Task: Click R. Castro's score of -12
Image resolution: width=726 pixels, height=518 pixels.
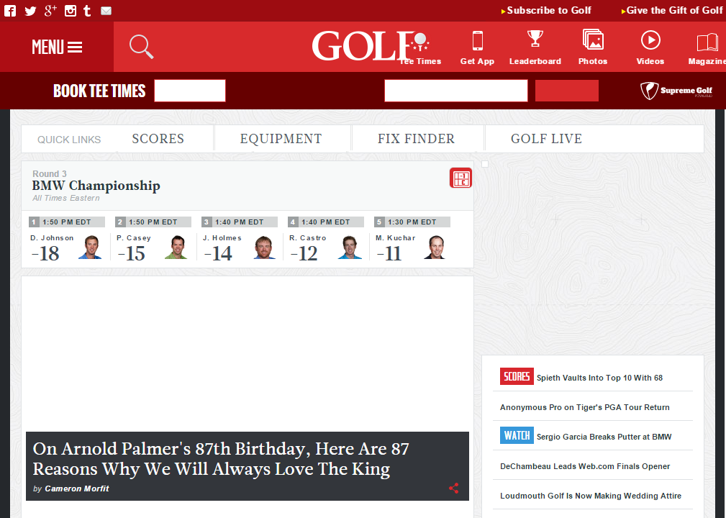Action: [304, 254]
